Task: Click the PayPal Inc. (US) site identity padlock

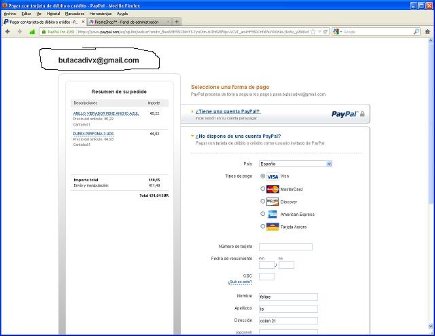Action: click(43, 32)
